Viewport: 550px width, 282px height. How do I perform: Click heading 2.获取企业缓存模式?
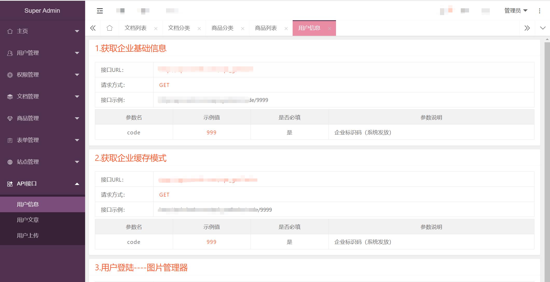[131, 158]
